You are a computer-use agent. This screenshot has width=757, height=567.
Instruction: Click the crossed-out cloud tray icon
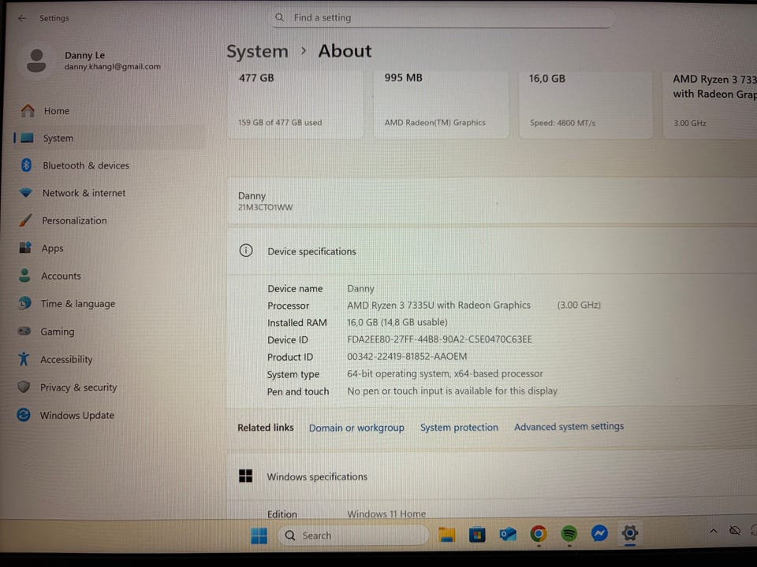tap(735, 530)
